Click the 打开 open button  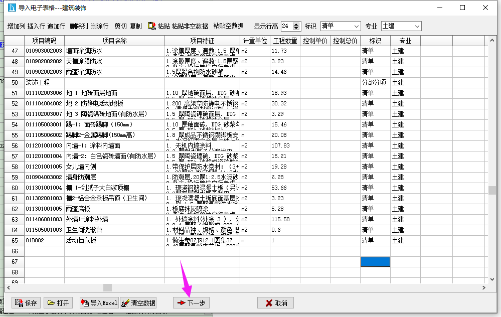click(58, 303)
